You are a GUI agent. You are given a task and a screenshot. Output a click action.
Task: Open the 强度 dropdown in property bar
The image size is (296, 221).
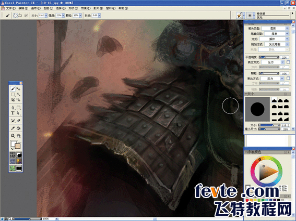(63, 16)
